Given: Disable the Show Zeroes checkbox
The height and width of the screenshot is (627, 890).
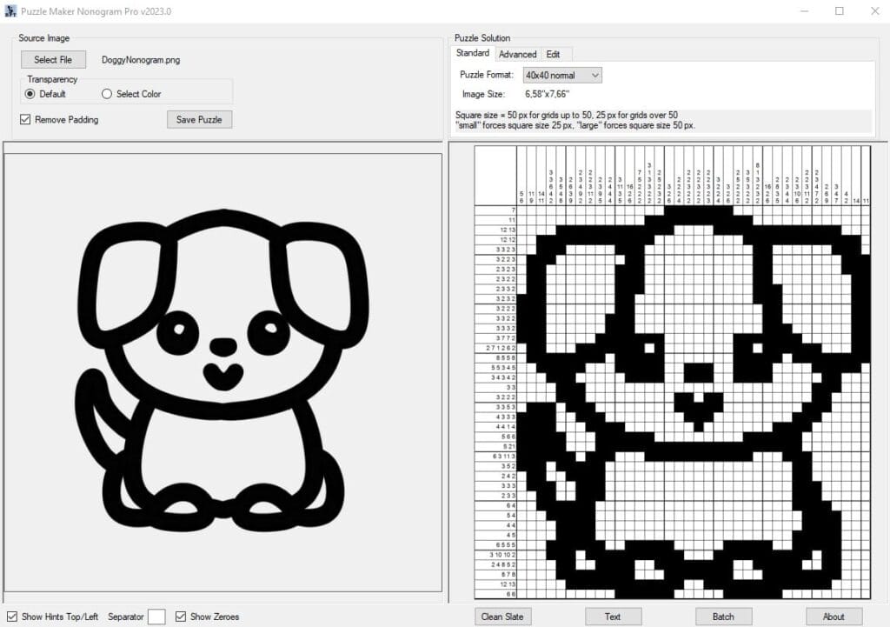Looking at the screenshot, I should click(x=181, y=617).
